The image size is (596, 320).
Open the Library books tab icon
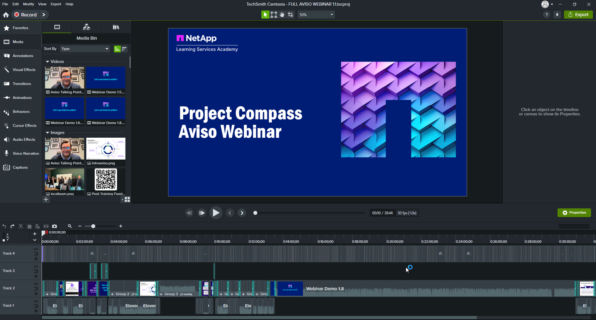point(116,27)
